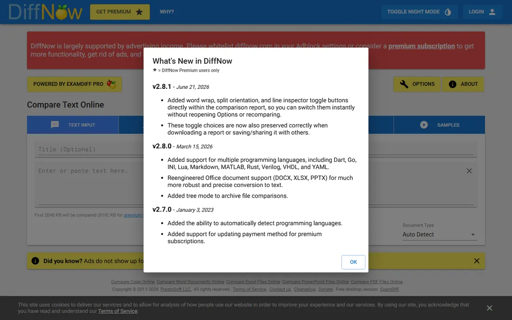Switch to the Samples tab
The height and width of the screenshot is (320, 512).
tap(439, 125)
